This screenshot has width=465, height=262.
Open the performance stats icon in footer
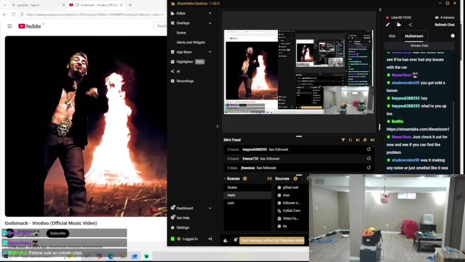[x=225, y=240]
